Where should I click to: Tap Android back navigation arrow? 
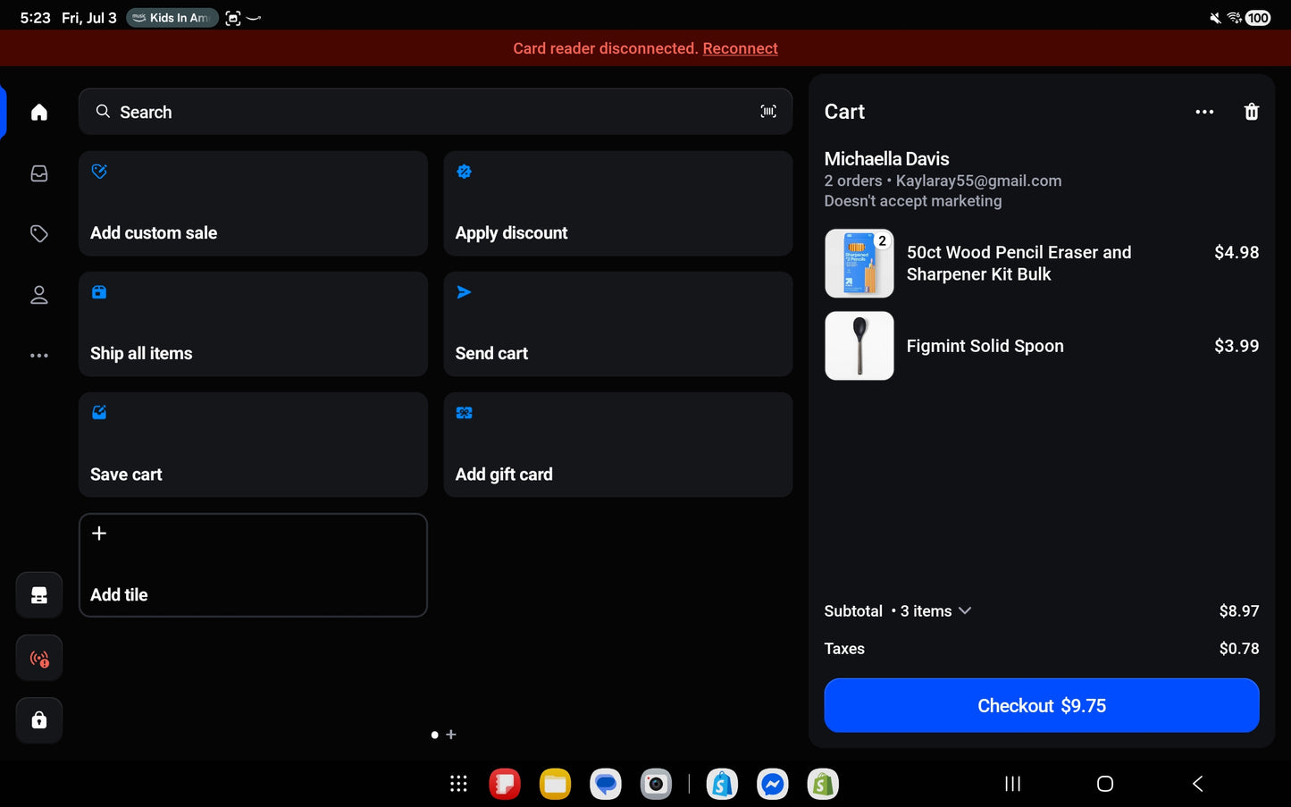coord(1198,784)
